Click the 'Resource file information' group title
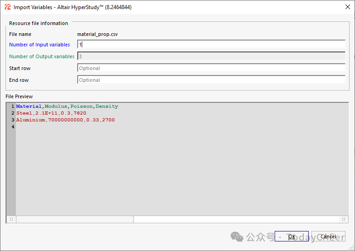Viewport: 355px width, 251px height. point(39,23)
